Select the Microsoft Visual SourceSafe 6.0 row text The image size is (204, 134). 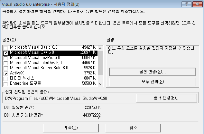(39, 68)
